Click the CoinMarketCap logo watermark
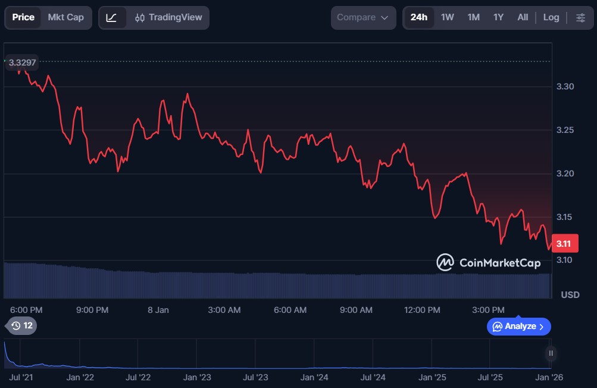The height and width of the screenshot is (388, 597). (x=488, y=262)
